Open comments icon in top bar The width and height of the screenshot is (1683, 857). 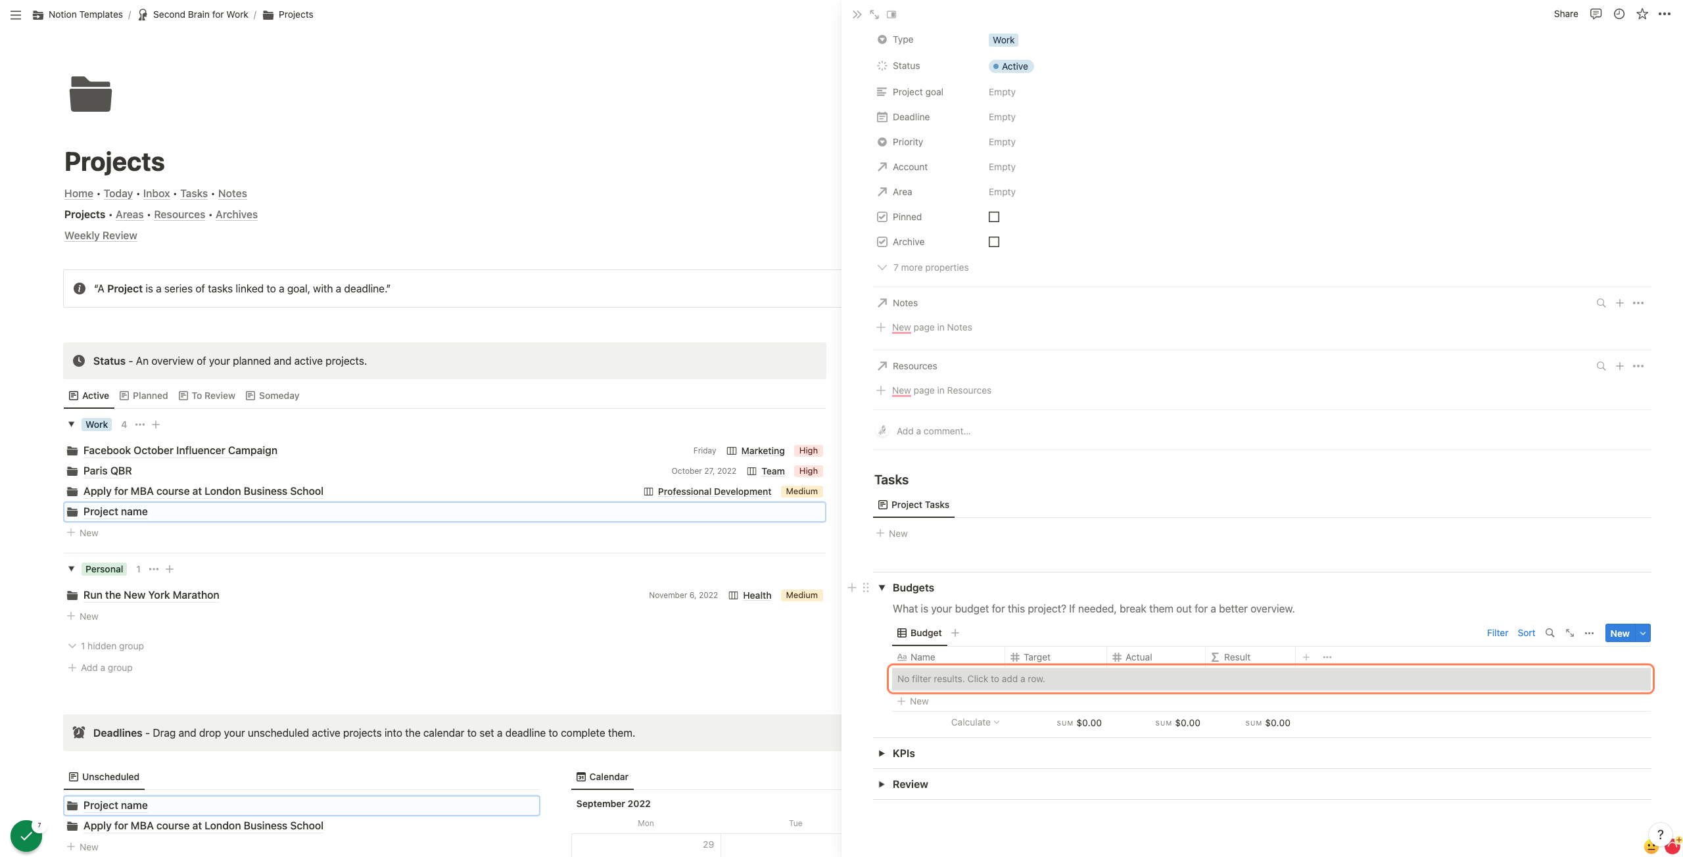point(1596,14)
